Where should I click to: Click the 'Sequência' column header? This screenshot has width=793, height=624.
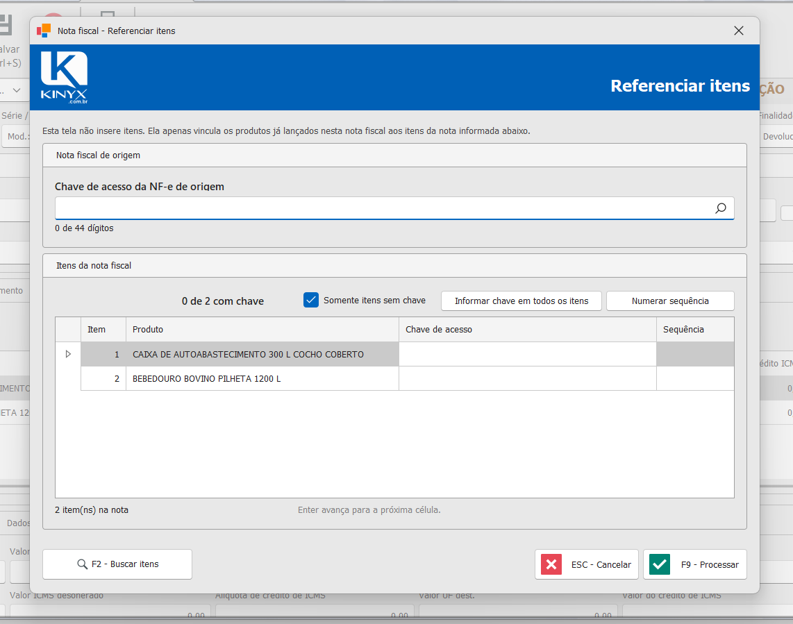coord(695,329)
